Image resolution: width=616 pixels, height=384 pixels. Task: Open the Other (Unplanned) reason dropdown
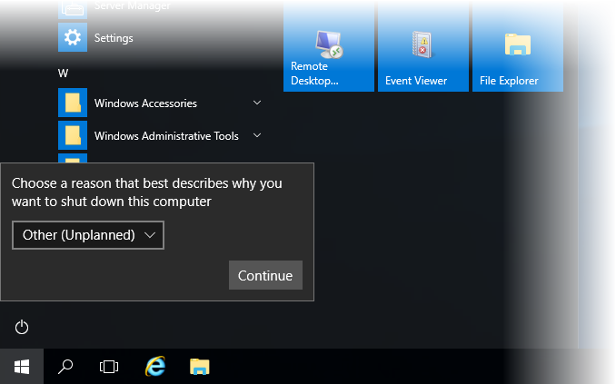click(x=88, y=235)
